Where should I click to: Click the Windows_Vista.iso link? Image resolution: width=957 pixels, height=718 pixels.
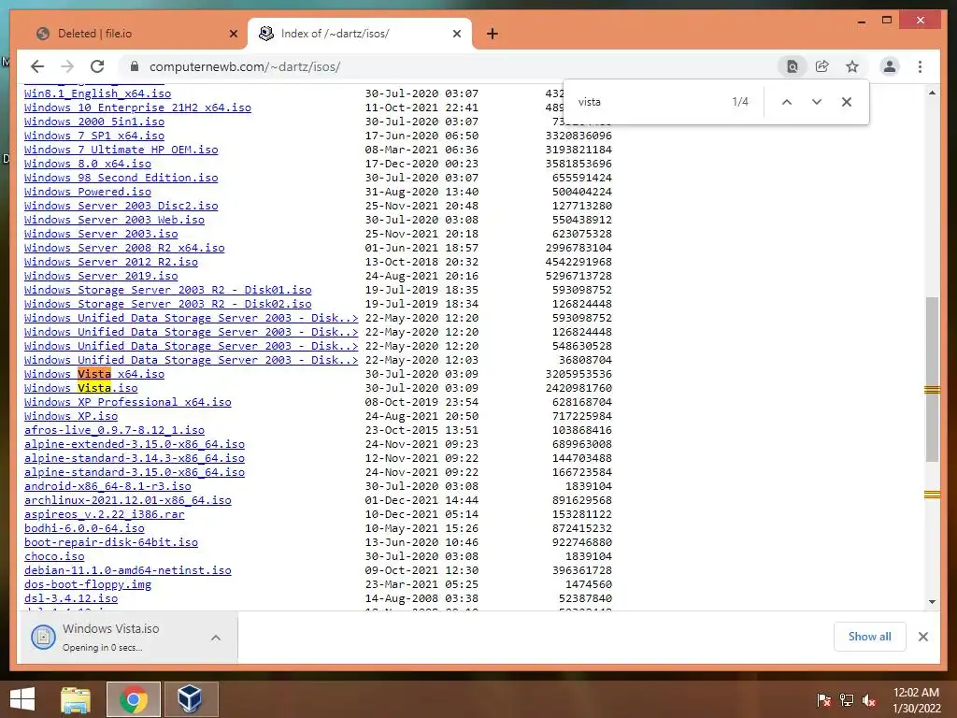(80, 388)
